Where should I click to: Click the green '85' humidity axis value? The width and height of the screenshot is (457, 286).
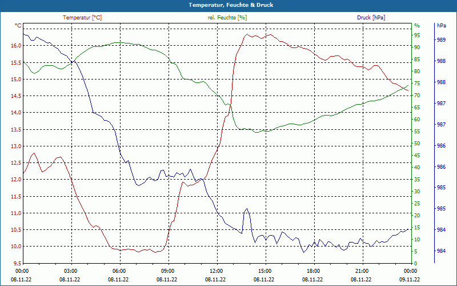417,59
